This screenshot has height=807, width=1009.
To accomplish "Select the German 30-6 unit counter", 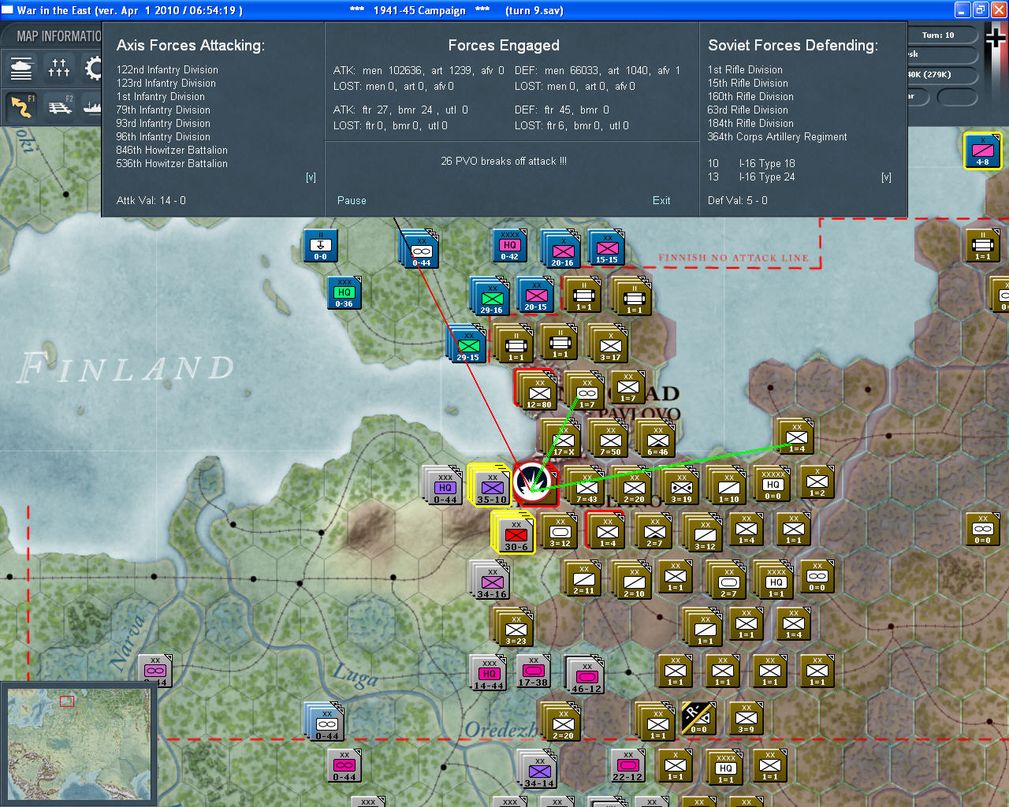I will click(515, 534).
